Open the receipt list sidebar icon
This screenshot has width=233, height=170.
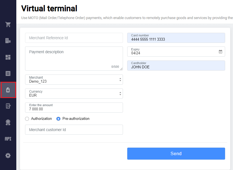pyautogui.click(x=8, y=74)
